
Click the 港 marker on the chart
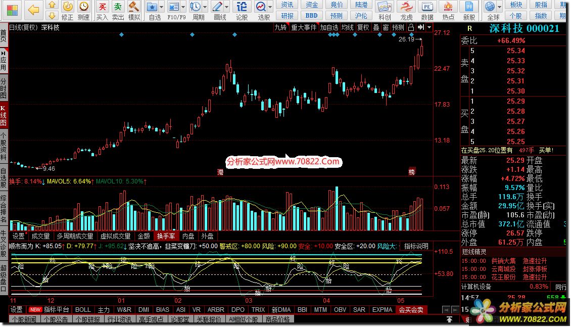[x=220, y=172]
